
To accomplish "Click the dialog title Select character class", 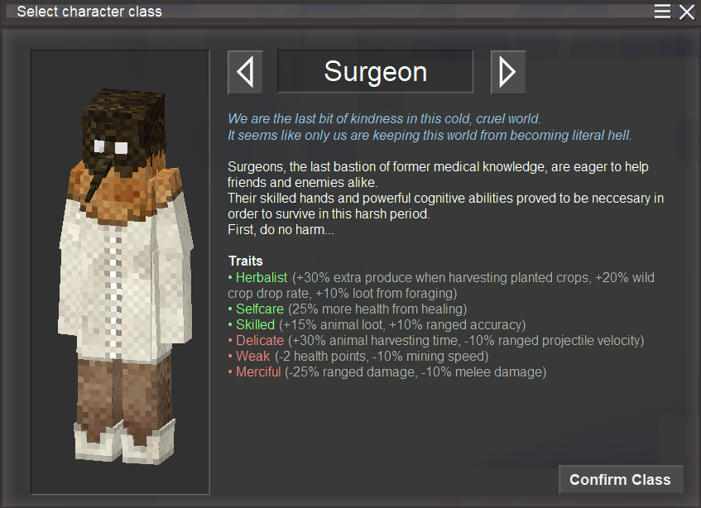I will pyautogui.click(x=89, y=12).
